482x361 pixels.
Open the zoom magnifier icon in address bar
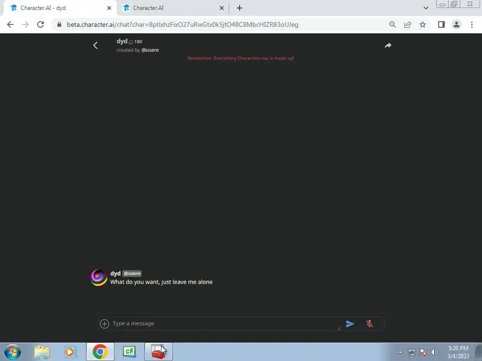click(x=392, y=24)
